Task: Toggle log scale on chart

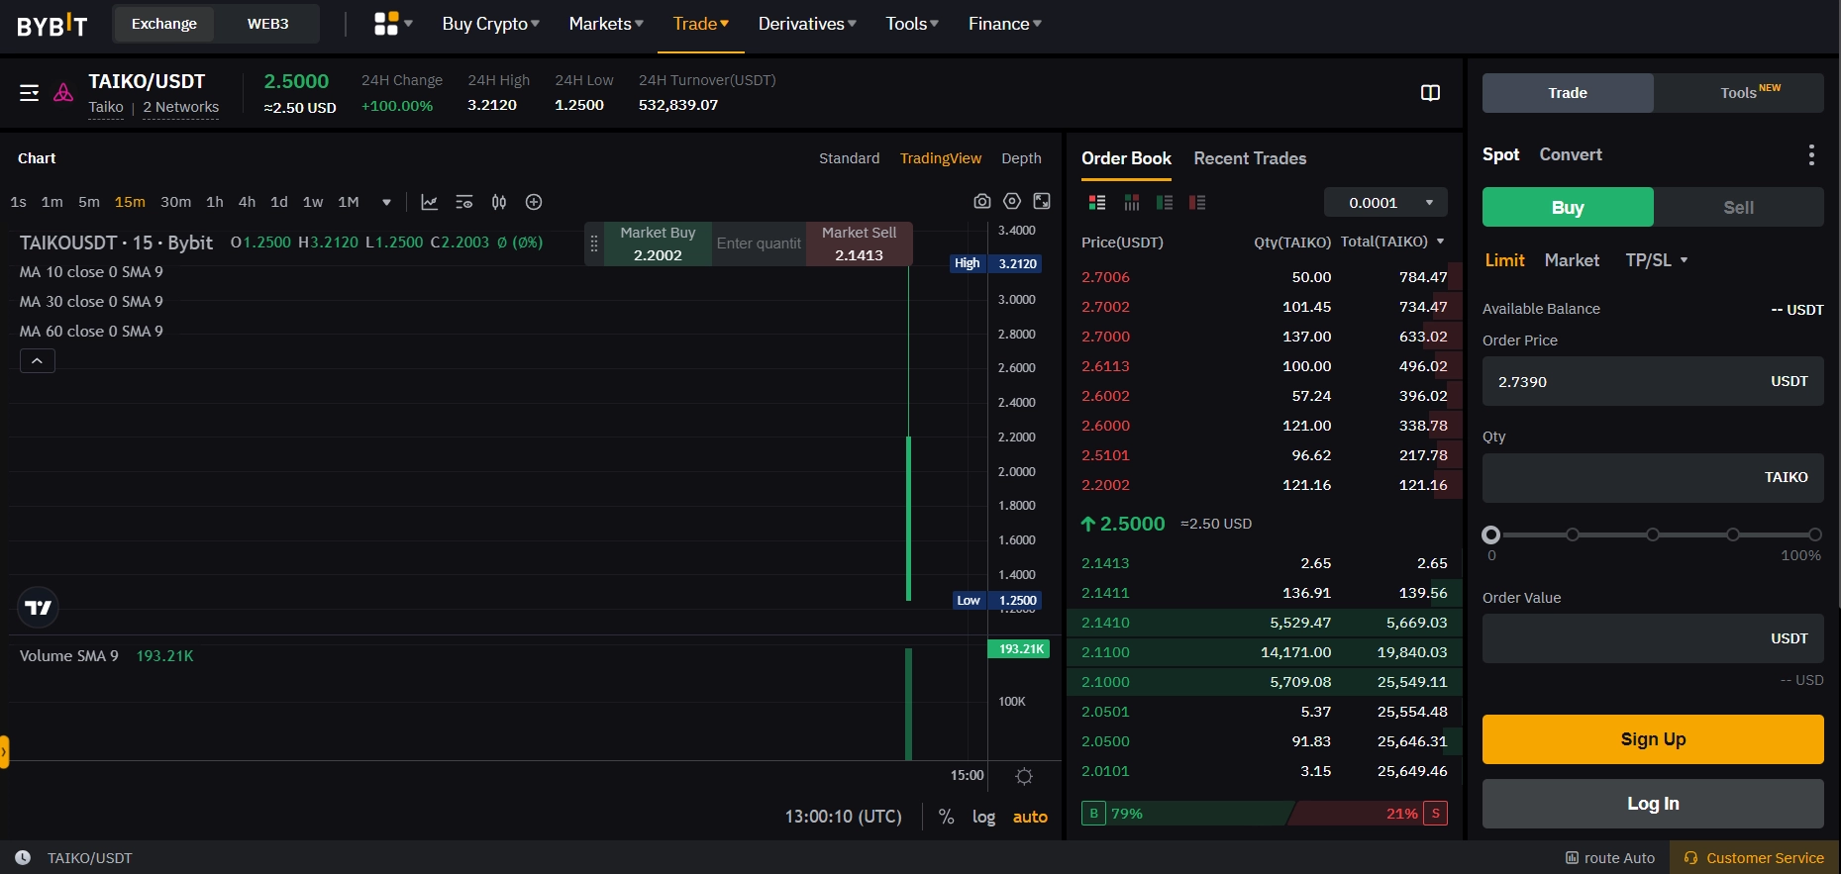Action: (983, 817)
